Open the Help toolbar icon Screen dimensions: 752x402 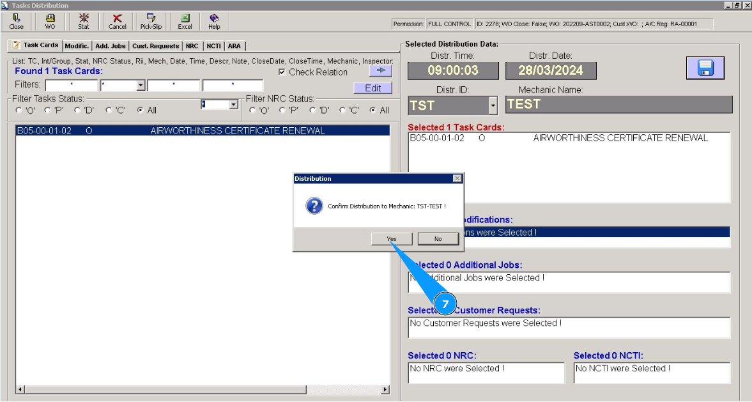[x=214, y=22]
